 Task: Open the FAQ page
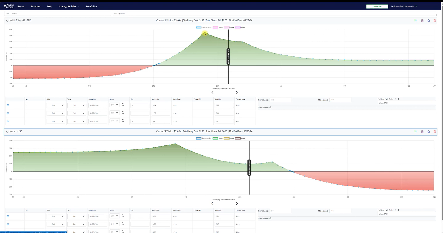(49, 6)
